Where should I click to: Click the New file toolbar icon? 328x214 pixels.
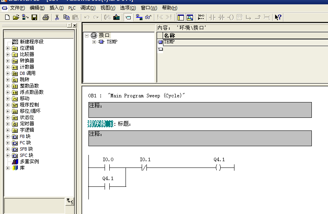click(7, 17)
